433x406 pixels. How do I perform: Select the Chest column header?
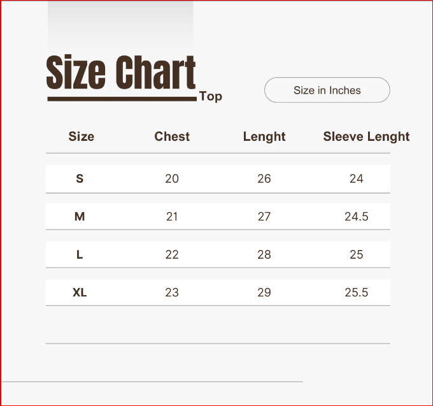[172, 136]
